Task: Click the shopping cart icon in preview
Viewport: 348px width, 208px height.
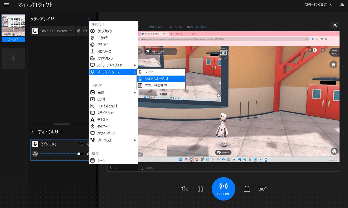Action: 333,64
